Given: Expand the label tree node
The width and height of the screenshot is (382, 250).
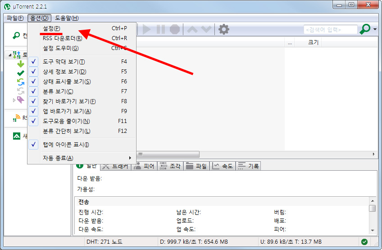Looking at the screenshot, I should click(14, 100).
